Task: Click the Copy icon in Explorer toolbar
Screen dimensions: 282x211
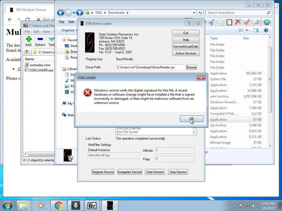Action: (221, 22)
